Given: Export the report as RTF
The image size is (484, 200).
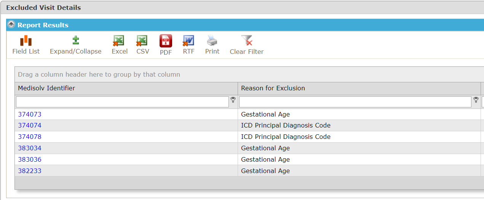Looking at the screenshot, I should point(188,45).
